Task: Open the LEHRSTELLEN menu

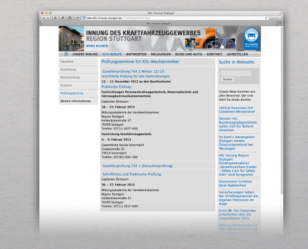Action: 237,54
